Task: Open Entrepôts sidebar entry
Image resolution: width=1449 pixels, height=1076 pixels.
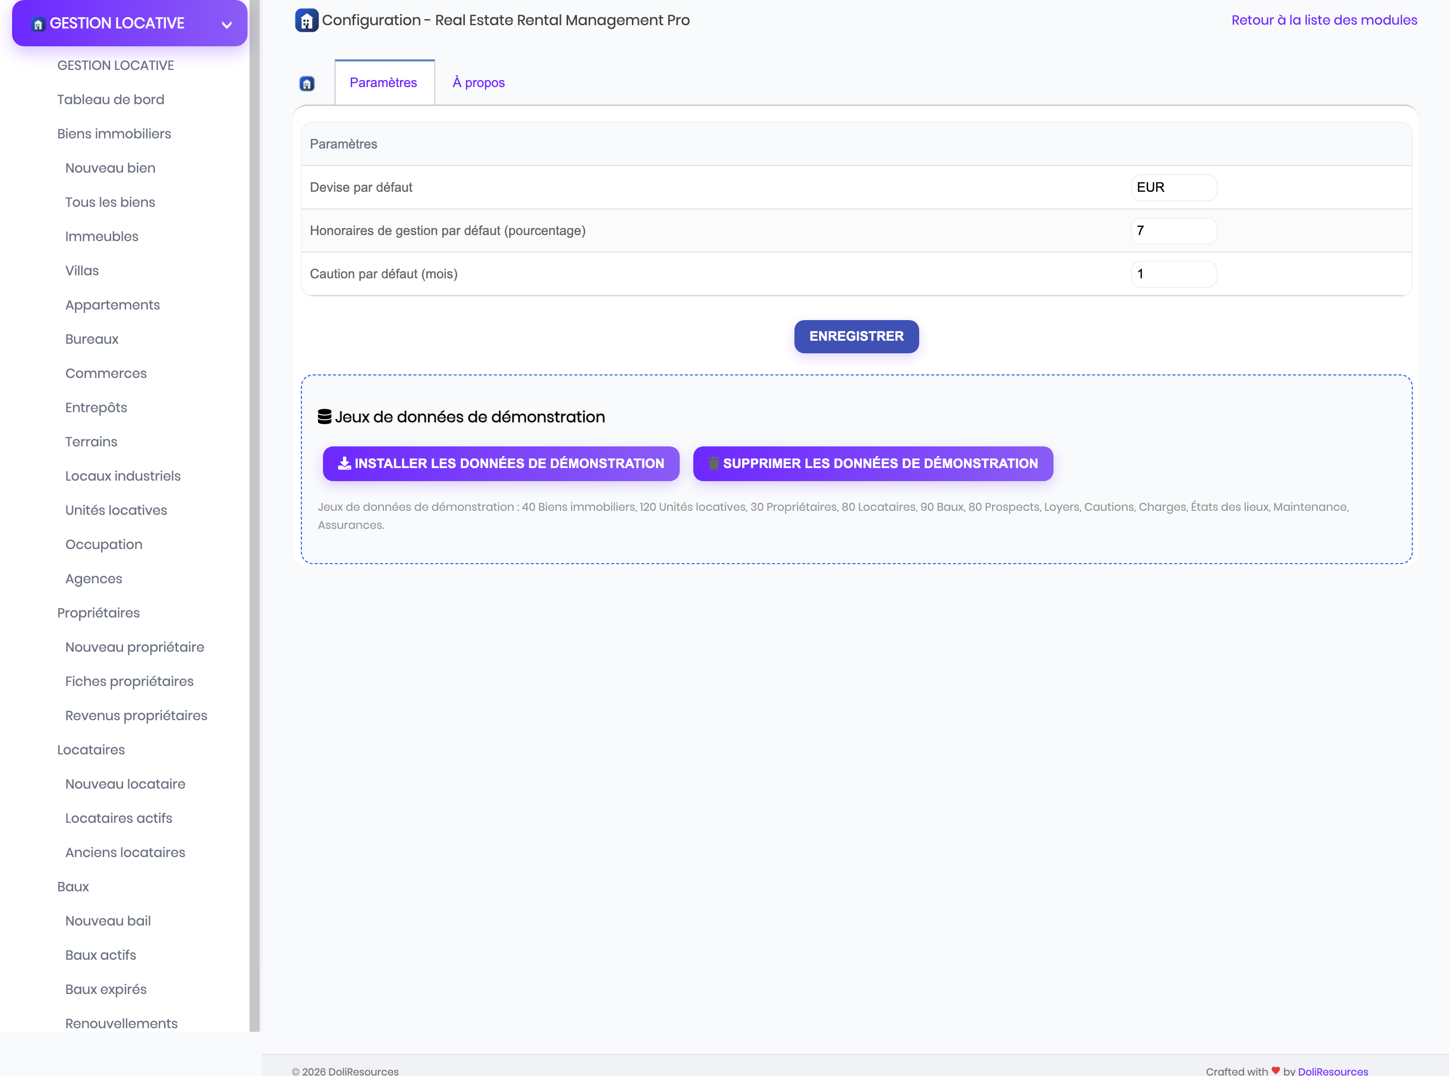Action: pyautogui.click(x=96, y=408)
